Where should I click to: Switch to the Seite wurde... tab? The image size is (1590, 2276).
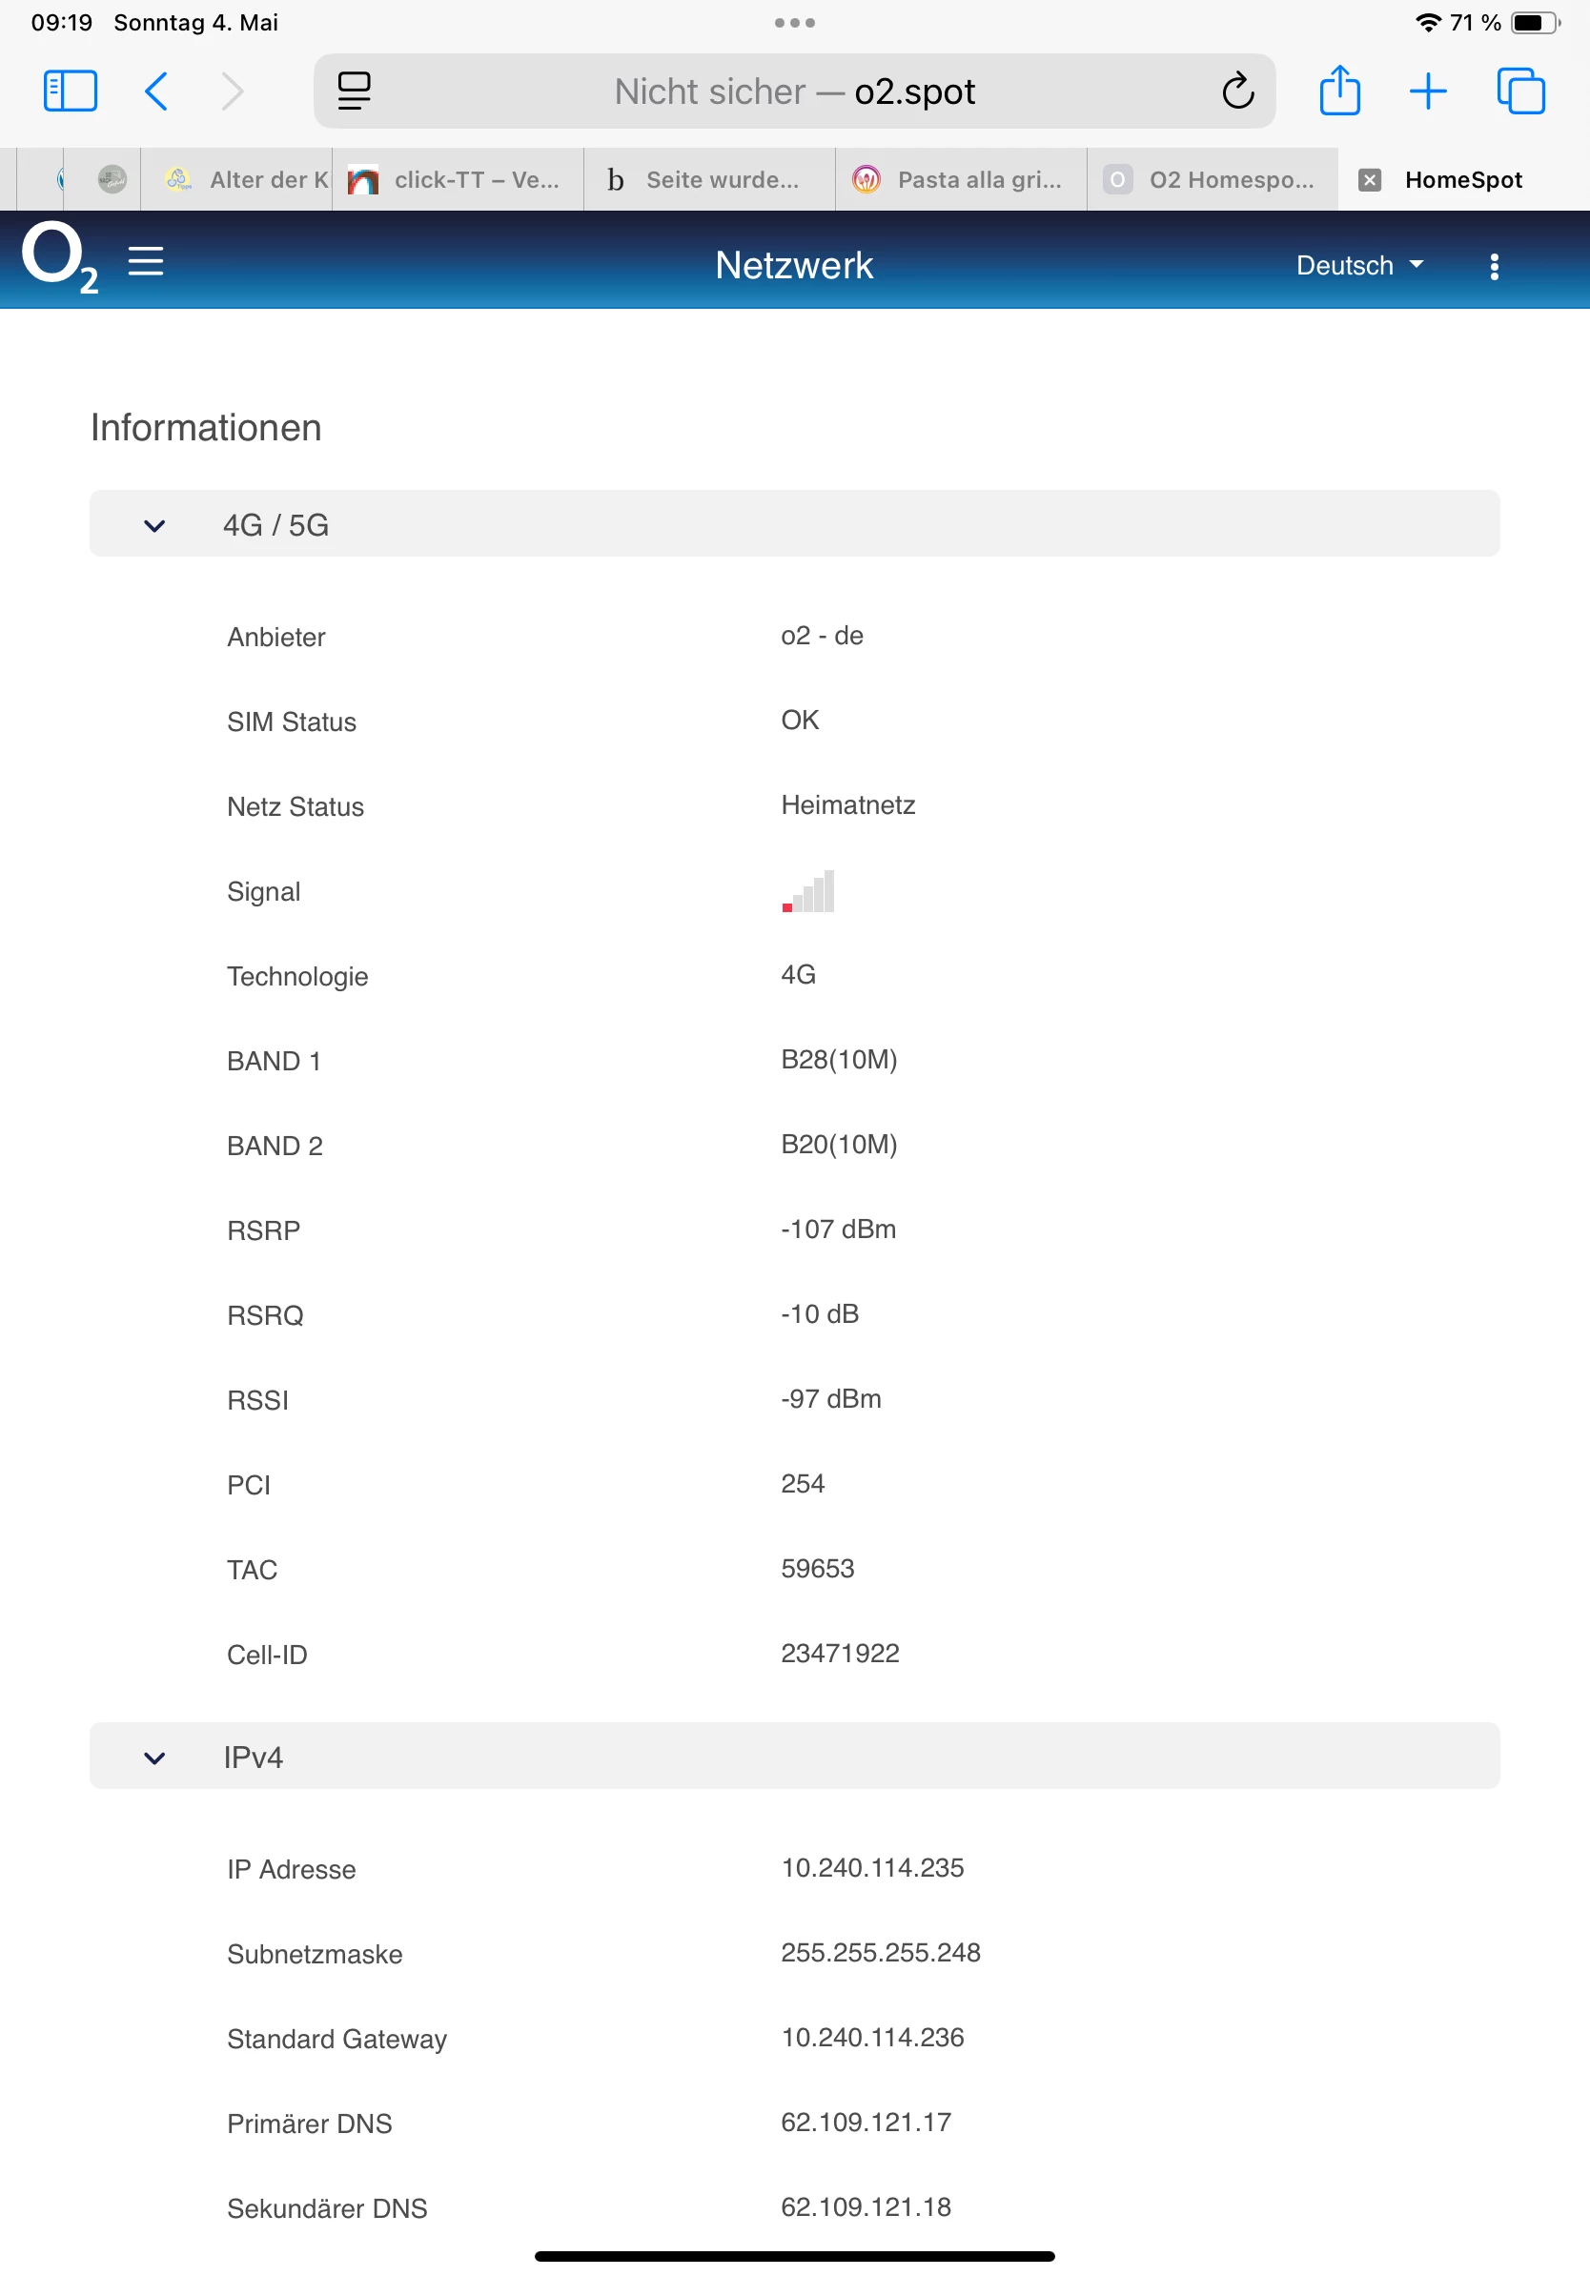click(707, 179)
